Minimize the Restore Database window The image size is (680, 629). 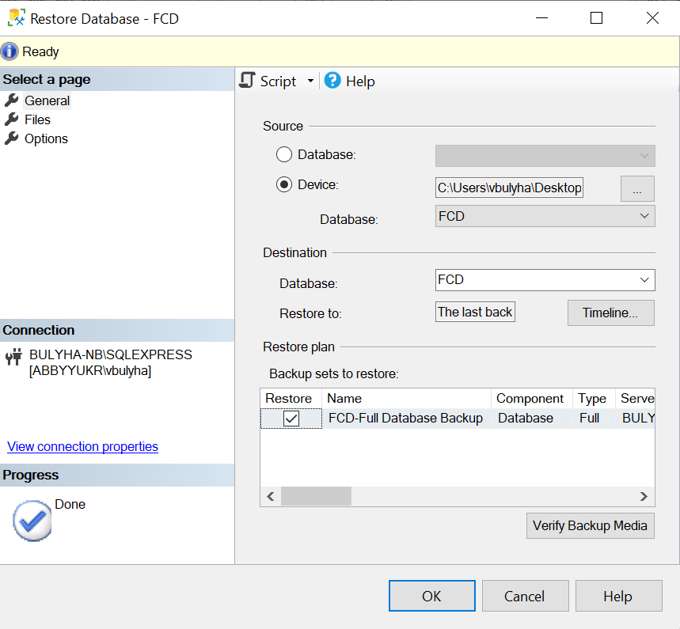click(x=541, y=18)
